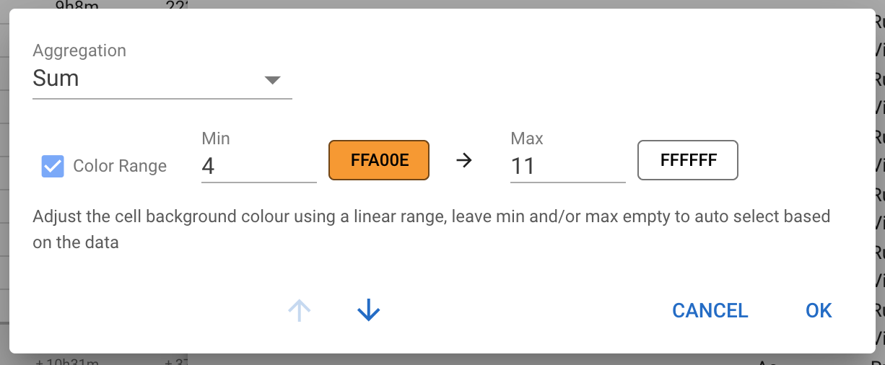The width and height of the screenshot is (885, 365).
Task: Click the selected 'Sum' aggregation value
Action: 56,79
